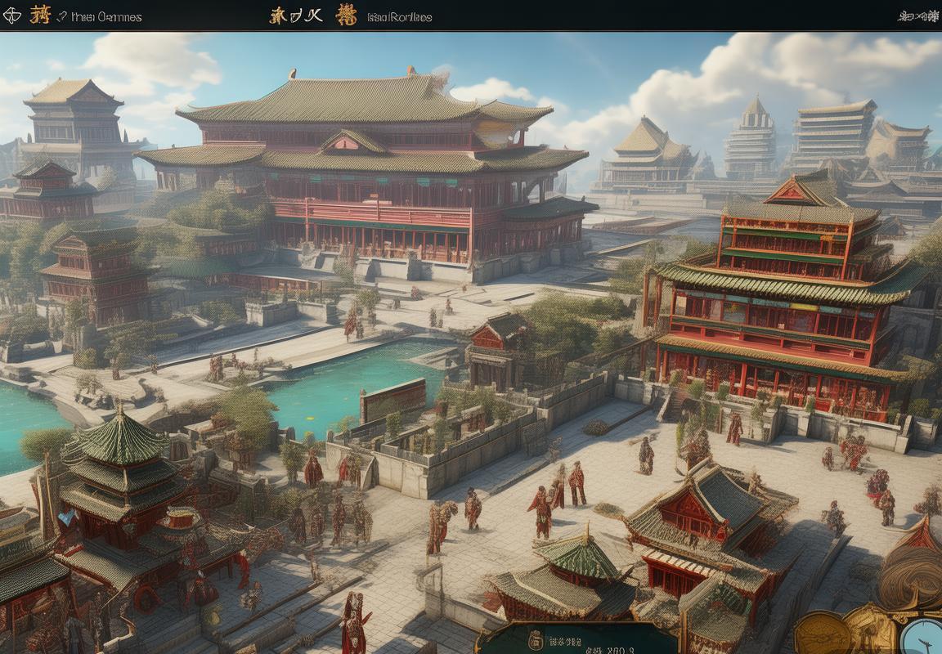Open the orange seal icon in top bar center
942x654 pixels.
point(347,16)
